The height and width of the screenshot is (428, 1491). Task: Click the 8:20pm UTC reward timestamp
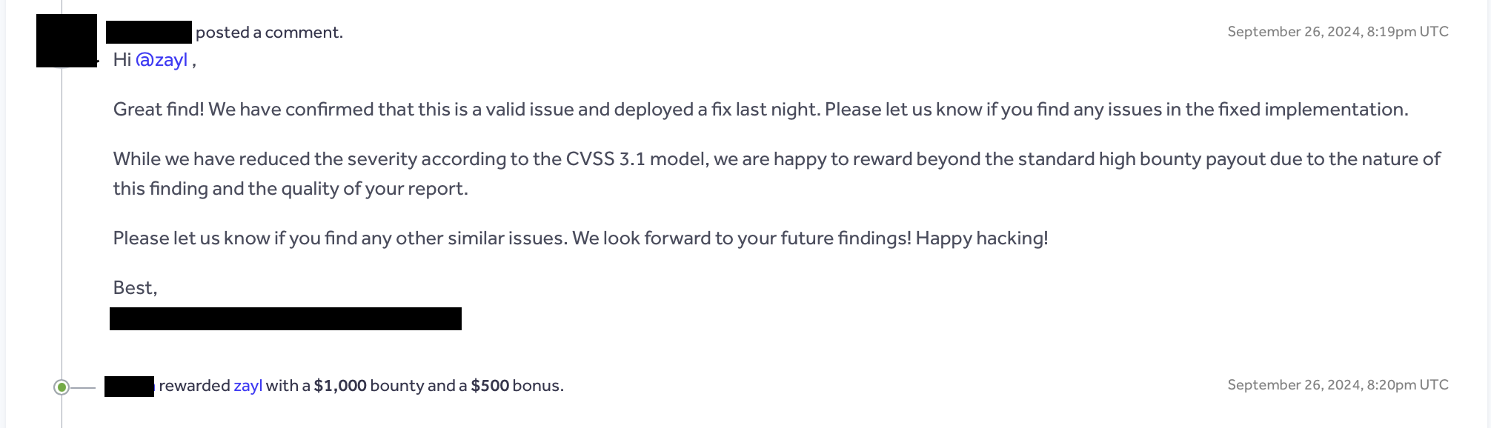(x=1337, y=385)
